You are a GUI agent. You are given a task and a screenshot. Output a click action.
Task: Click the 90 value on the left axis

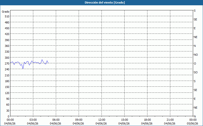point(8,99)
